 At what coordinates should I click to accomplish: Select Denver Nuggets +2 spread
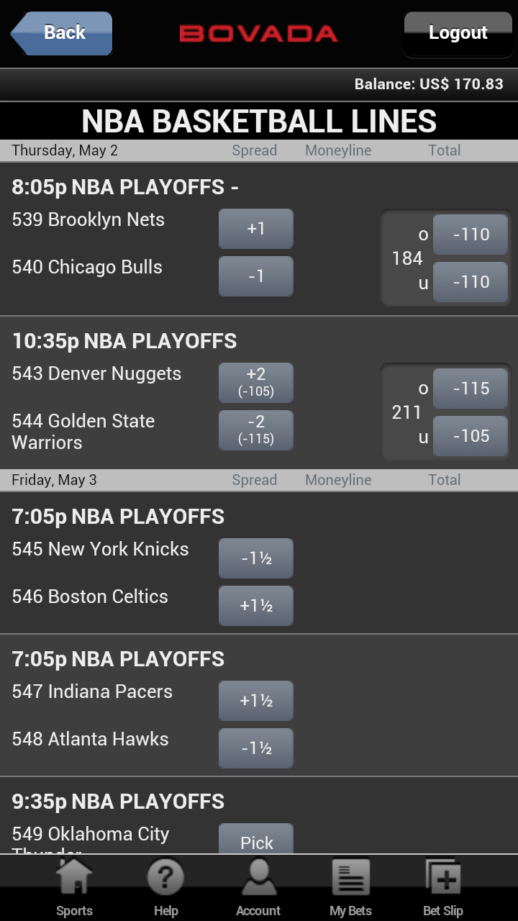[256, 382]
